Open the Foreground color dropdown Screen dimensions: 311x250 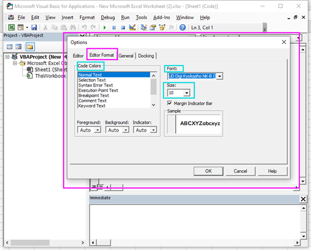98,130
